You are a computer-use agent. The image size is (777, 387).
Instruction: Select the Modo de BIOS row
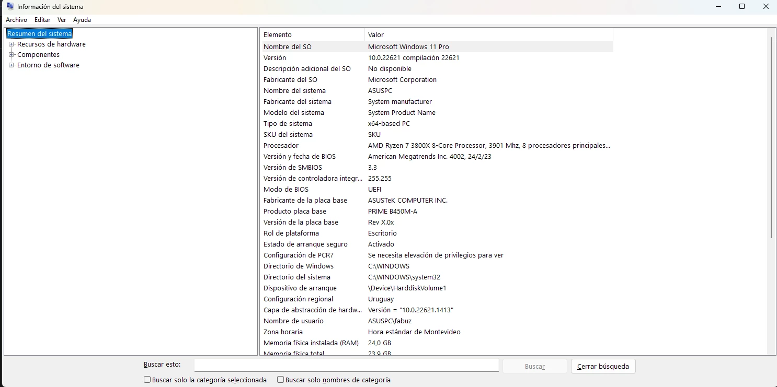[437, 189]
